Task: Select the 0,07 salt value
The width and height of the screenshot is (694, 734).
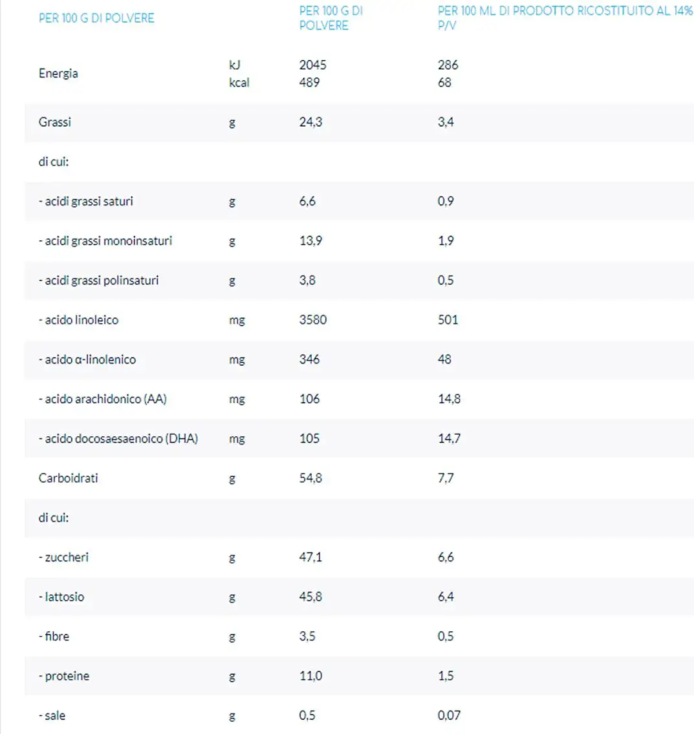Action: pyautogui.click(x=449, y=715)
